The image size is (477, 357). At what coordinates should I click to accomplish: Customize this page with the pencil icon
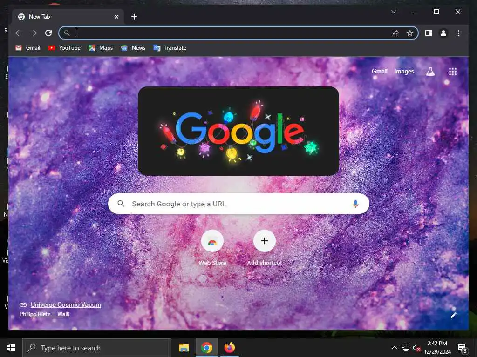pyautogui.click(x=453, y=315)
